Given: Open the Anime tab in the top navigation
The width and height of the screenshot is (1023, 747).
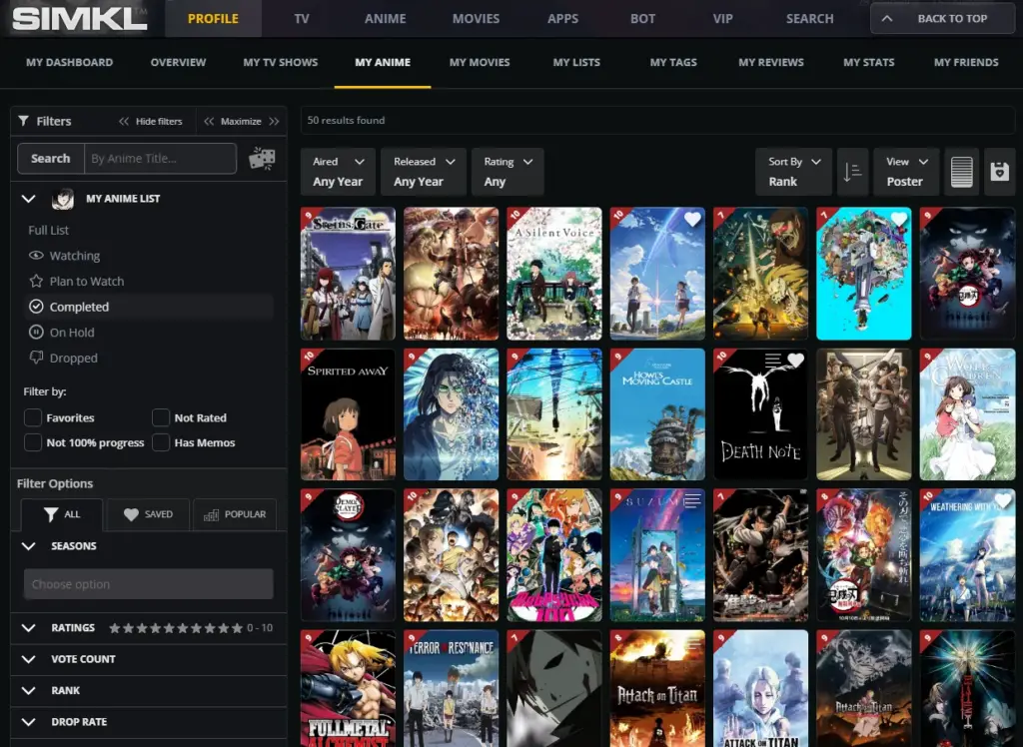Looking at the screenshot, I should [x=385, y=19].
